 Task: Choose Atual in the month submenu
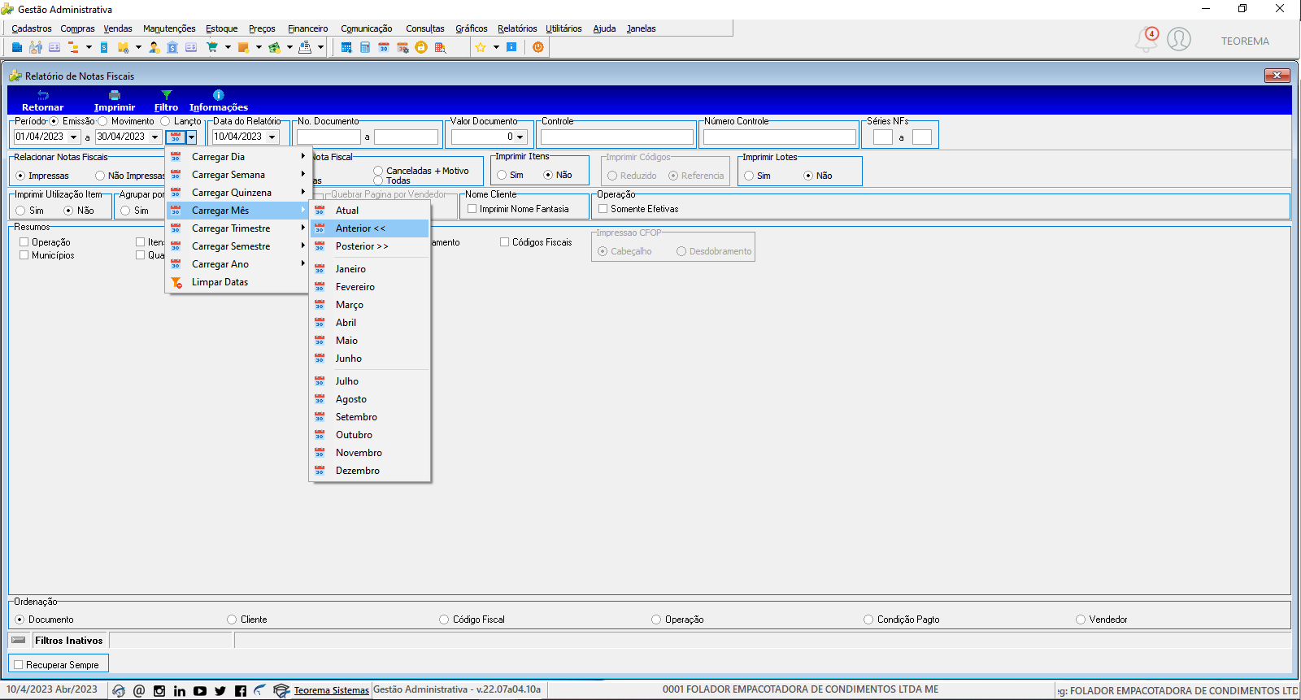click(370, 211)
